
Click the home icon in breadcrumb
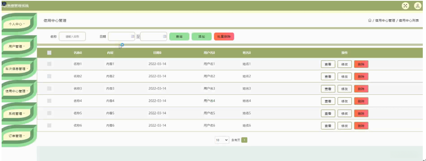[x=370, y=20]
